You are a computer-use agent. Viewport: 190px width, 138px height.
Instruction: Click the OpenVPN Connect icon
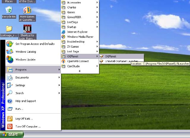(63, 61)
